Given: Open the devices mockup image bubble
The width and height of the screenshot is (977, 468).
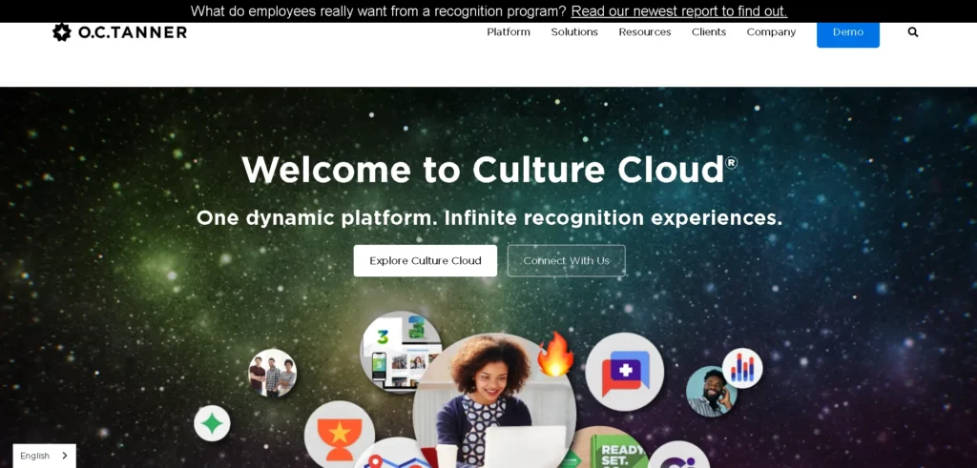Looking at the screenshot, I should coord(402,352).
